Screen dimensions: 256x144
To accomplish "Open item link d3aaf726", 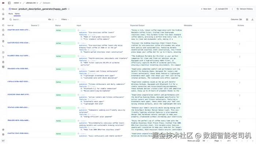I will pos(19,30).
